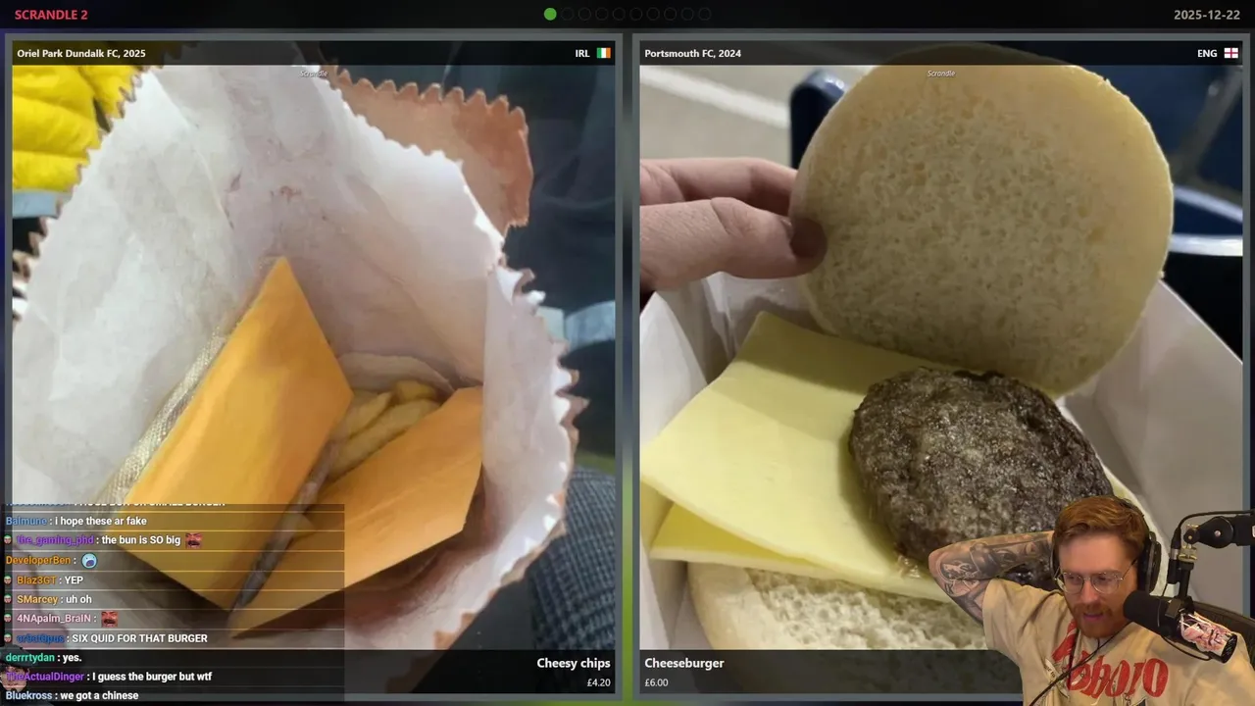Click the £4.20 price
This screenshot has width=1255, height=706.
click(x=598, y=682)
